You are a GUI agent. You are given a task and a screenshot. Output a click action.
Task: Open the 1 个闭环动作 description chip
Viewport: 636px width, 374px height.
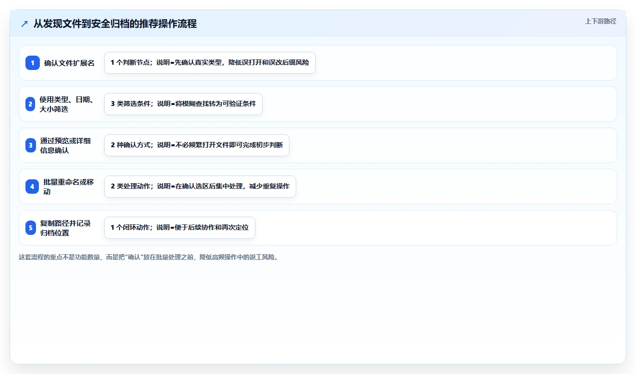180,228
